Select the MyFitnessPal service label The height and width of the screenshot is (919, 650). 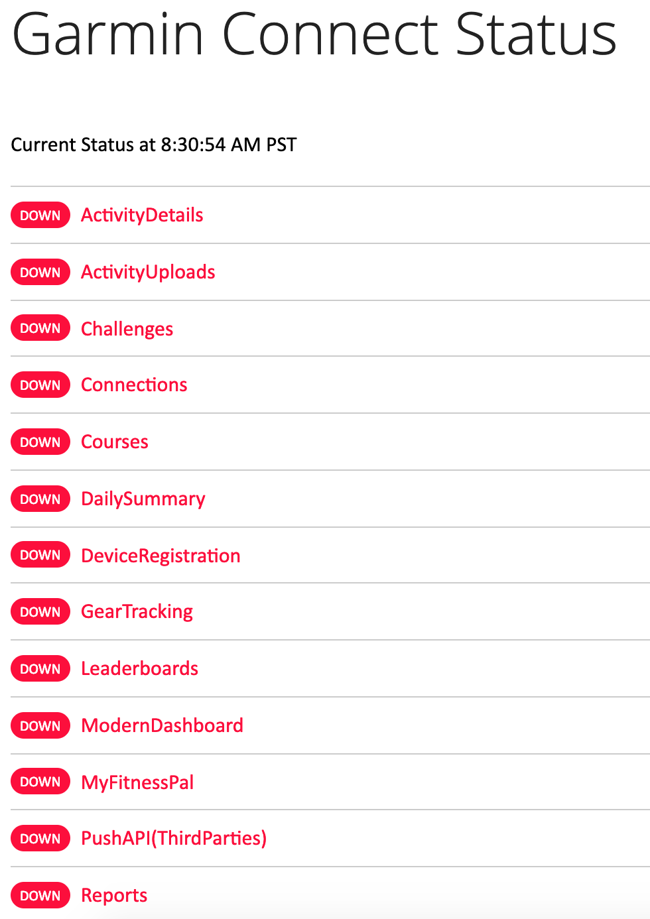coord(137,782)
